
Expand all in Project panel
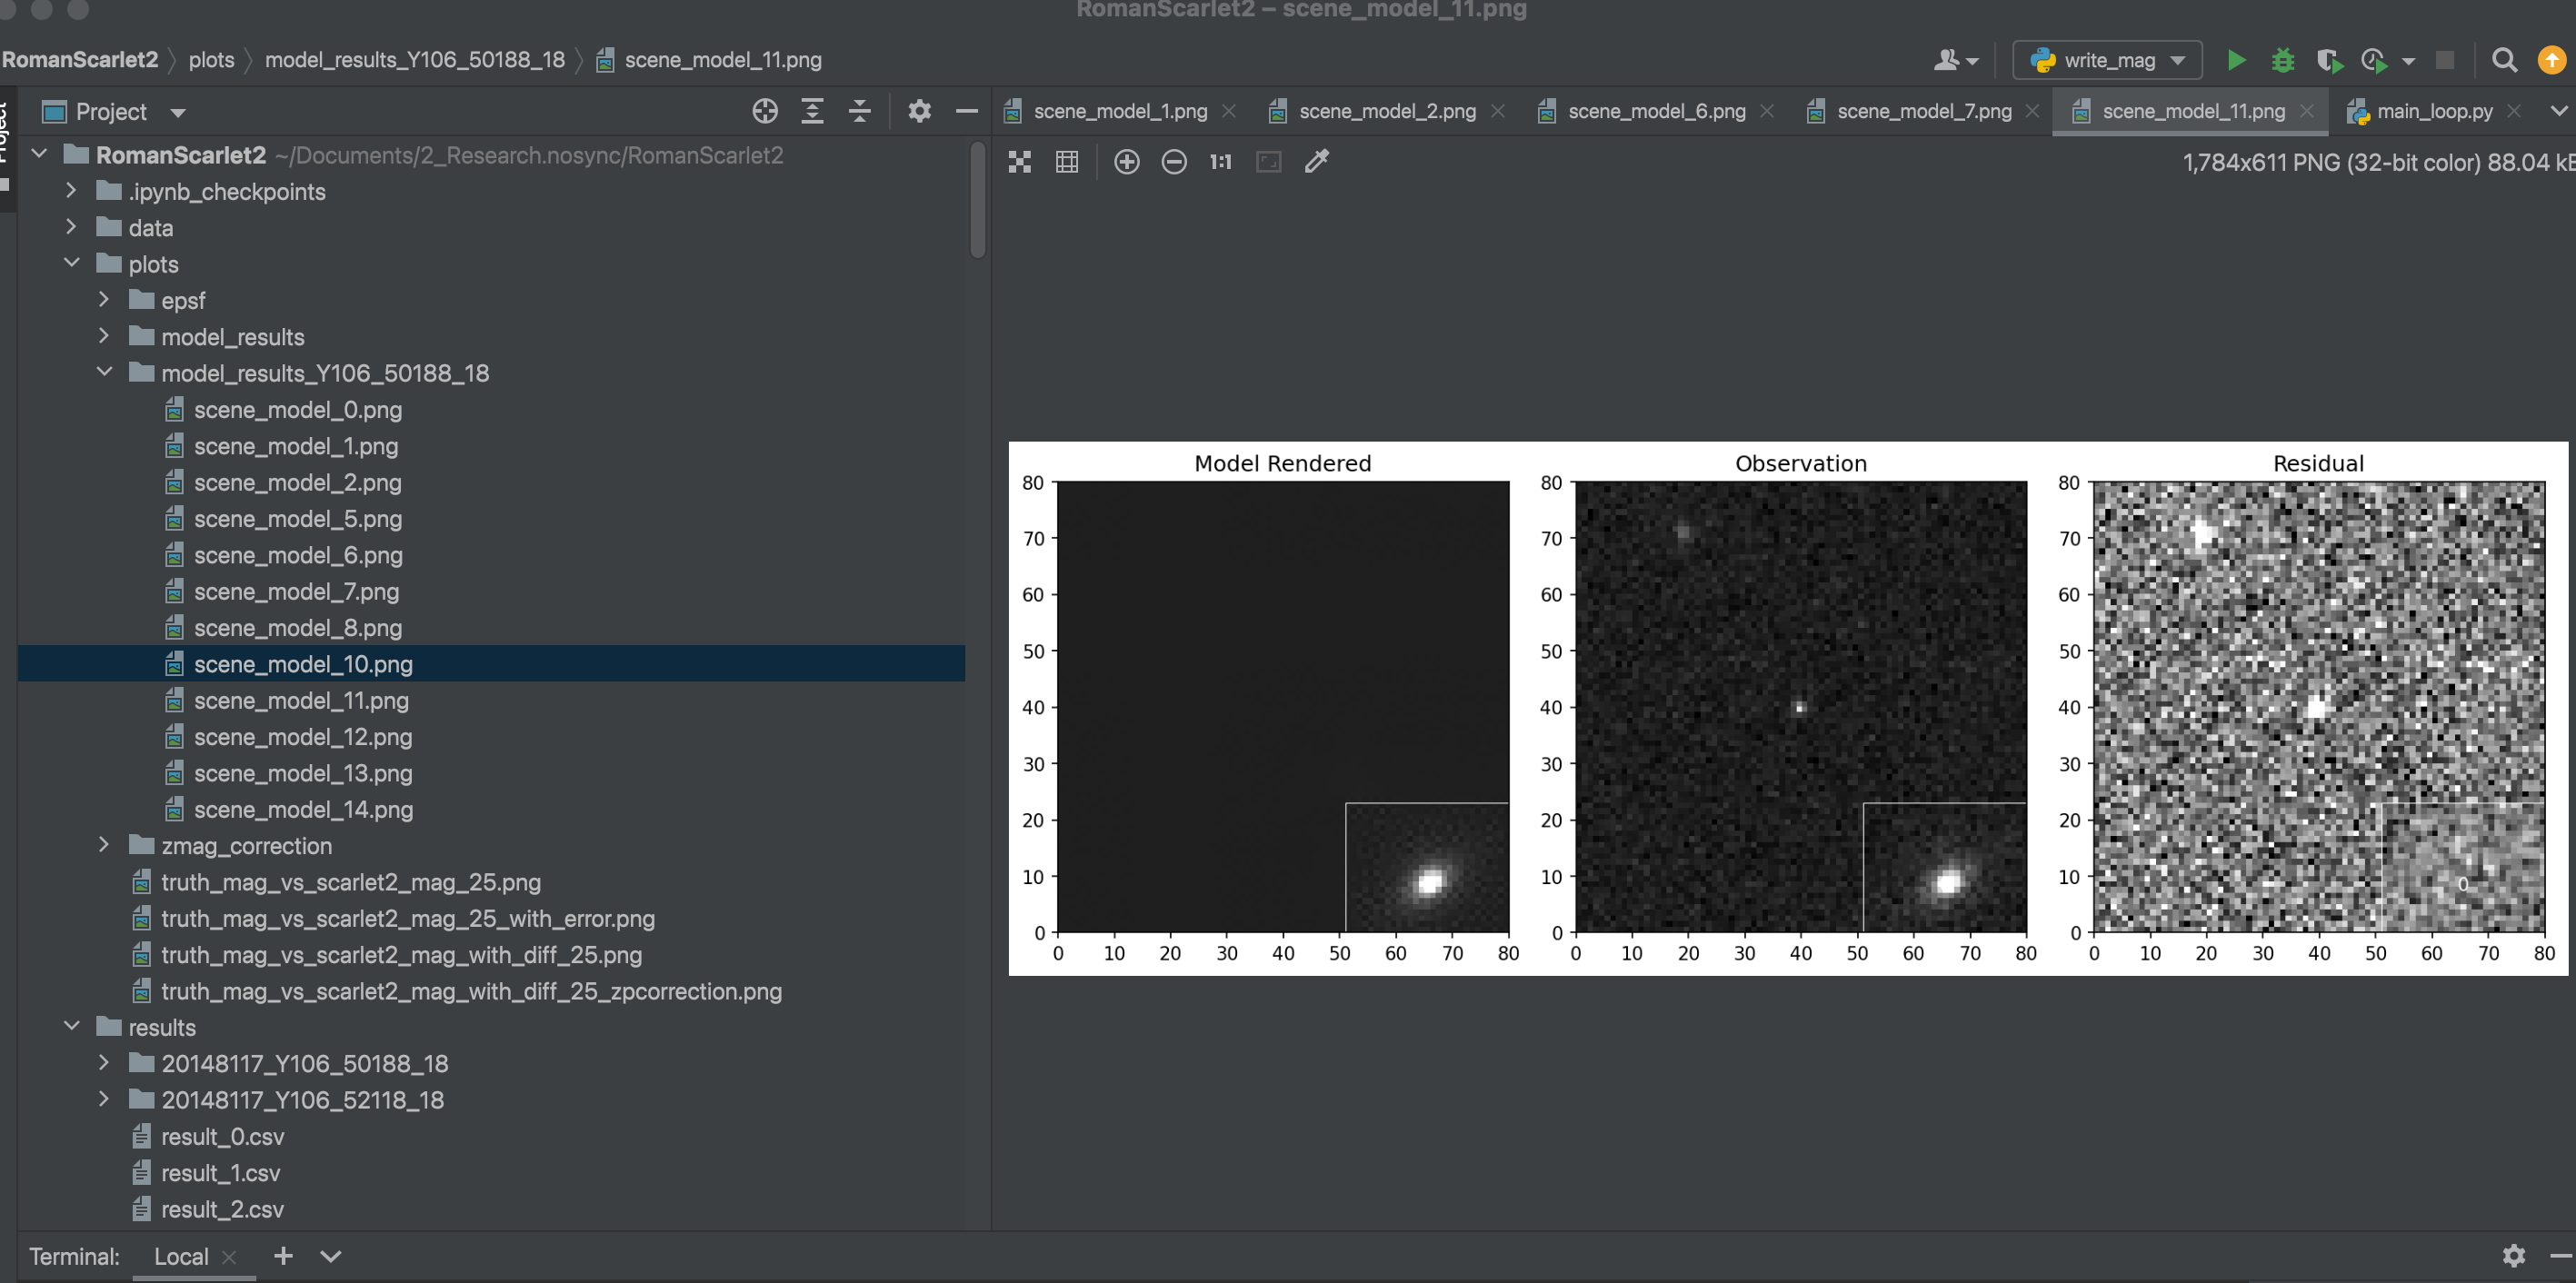[812, 111]
